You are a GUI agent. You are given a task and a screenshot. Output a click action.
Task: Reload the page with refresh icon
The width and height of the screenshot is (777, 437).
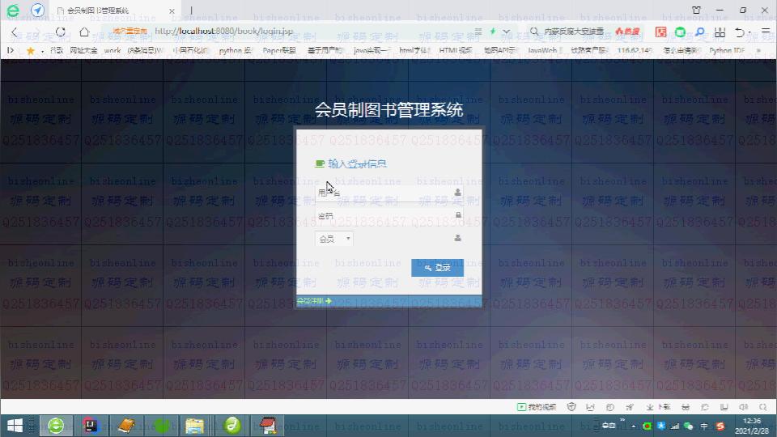point(61,32)
